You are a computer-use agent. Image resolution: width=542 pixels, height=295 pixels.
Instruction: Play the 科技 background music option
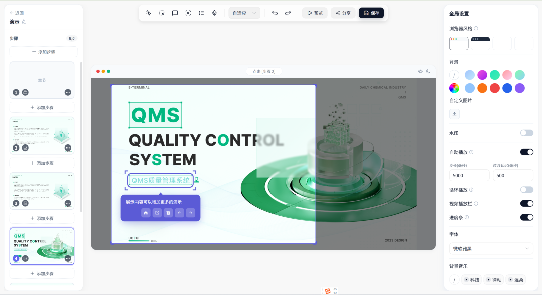[x=471, y=280]
